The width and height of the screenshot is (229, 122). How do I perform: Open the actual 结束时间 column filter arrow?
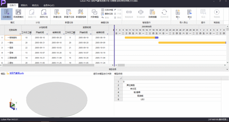(x=108, y=34)
